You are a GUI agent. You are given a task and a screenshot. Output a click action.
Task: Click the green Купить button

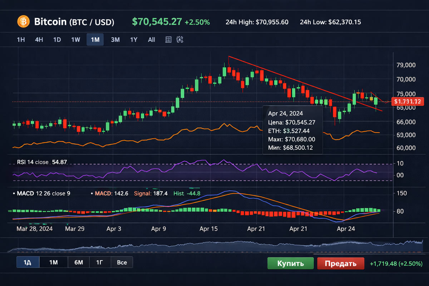pos(290,263)
